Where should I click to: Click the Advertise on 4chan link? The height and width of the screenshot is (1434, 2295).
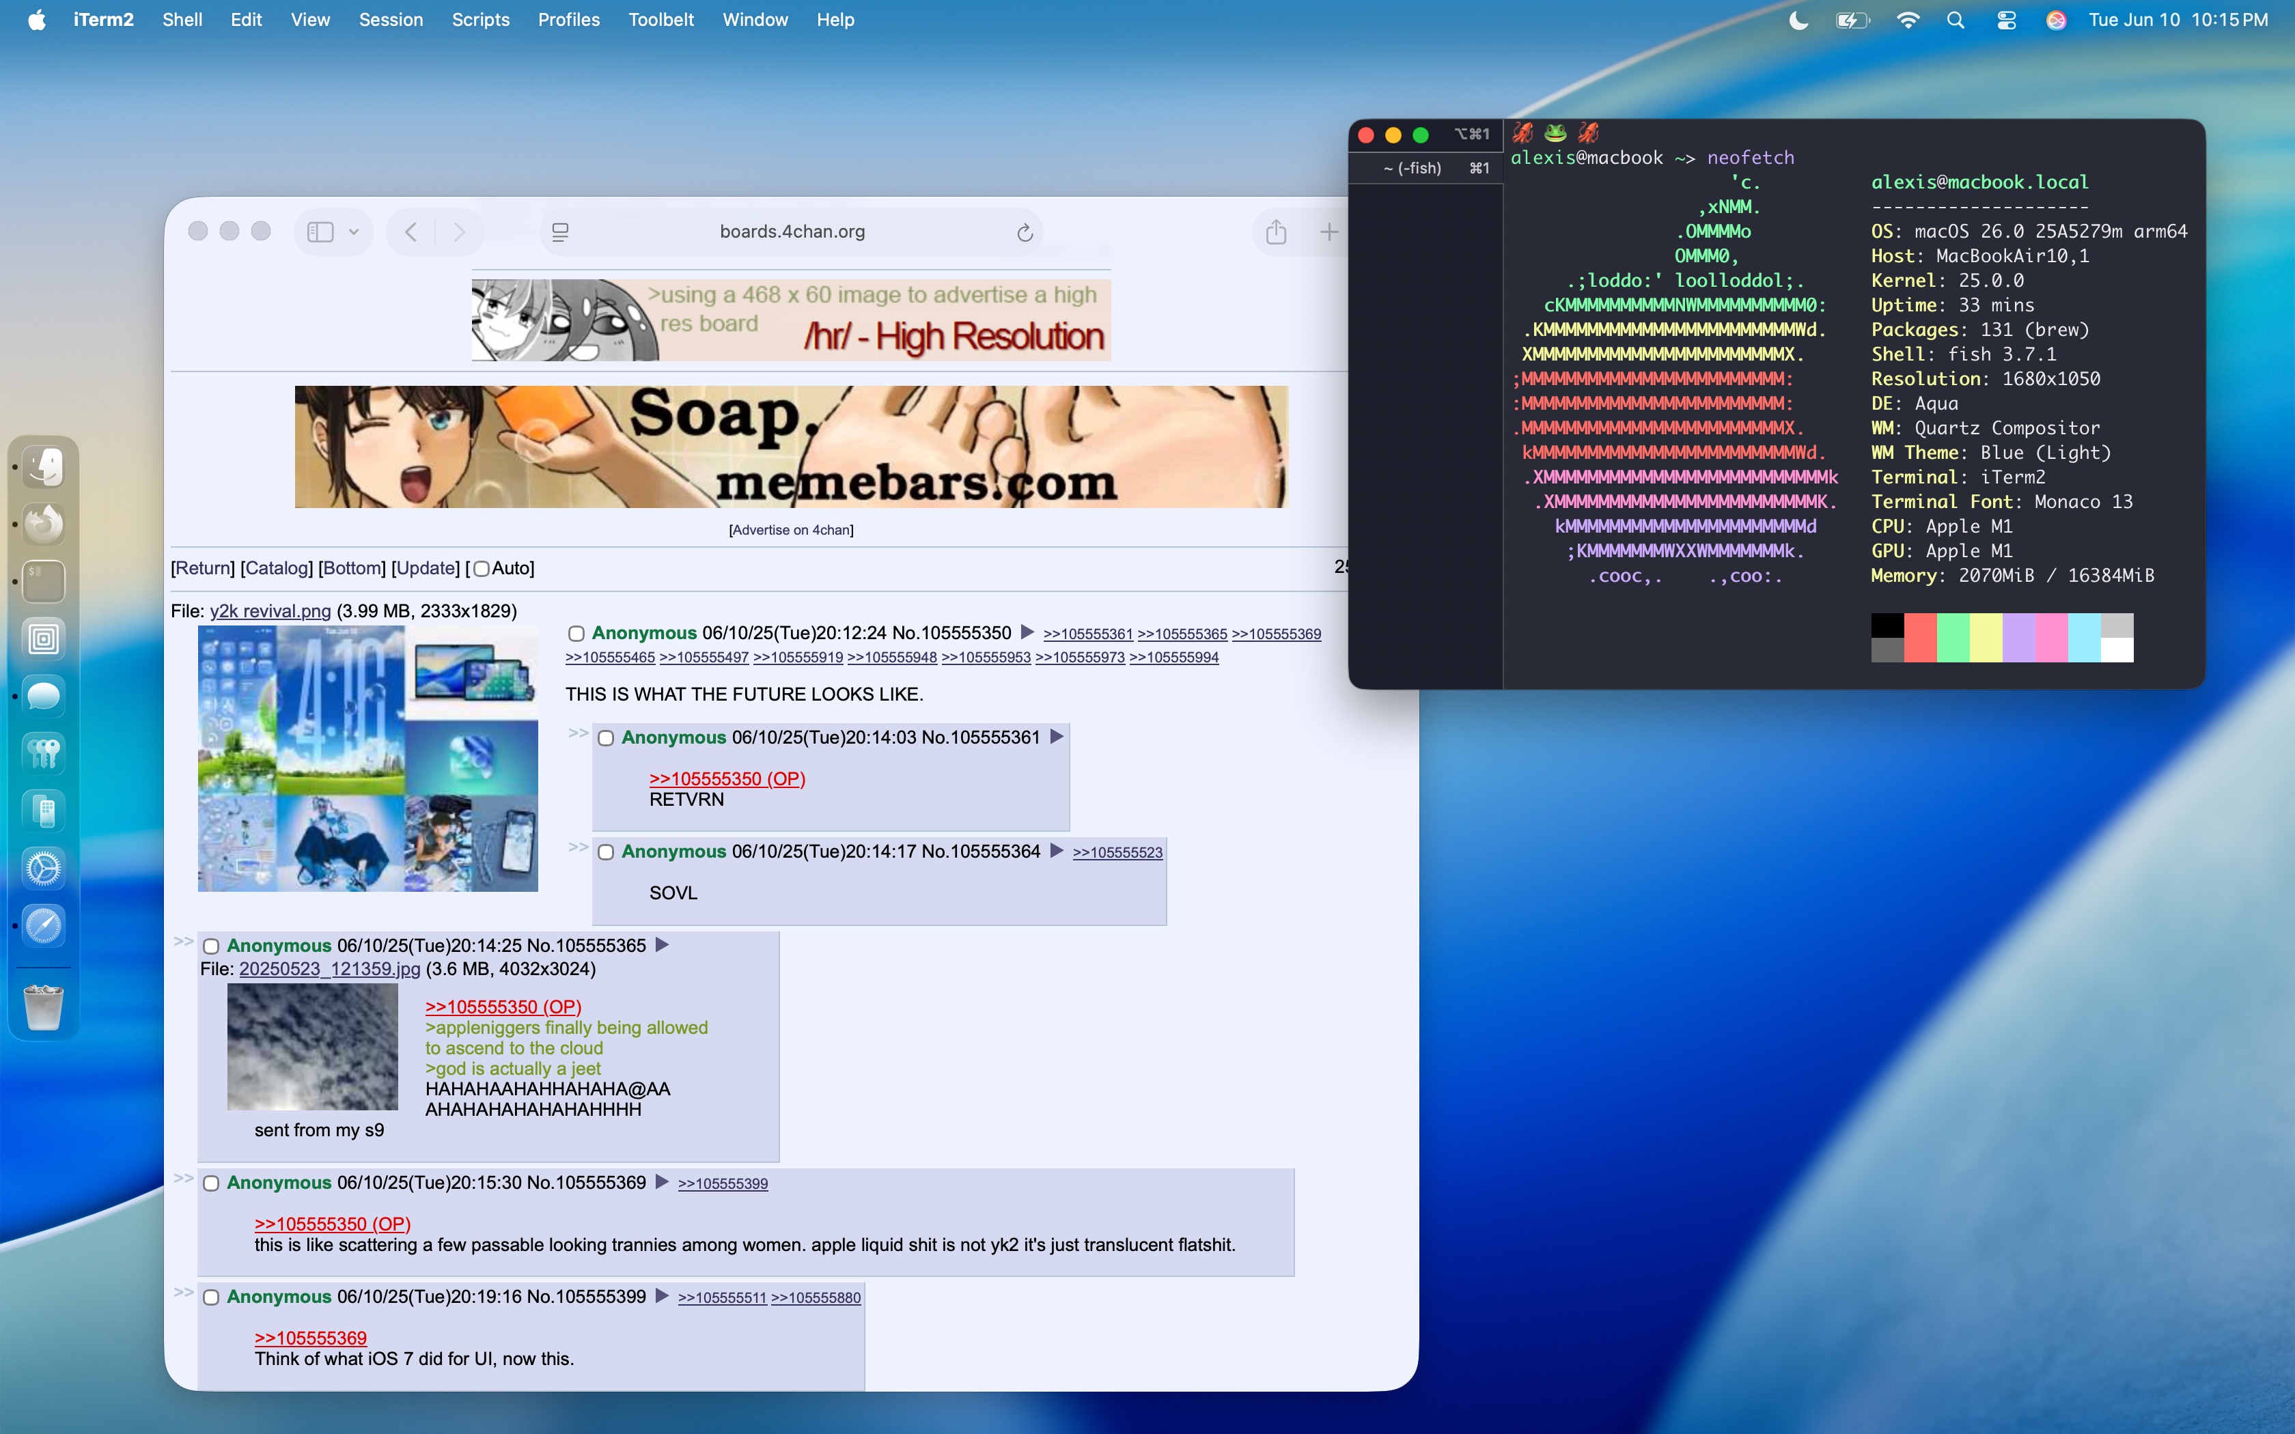(x=791, y=530)
